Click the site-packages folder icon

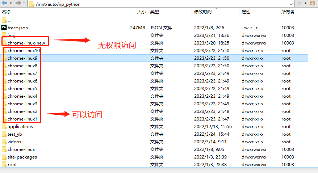(4, 157)
